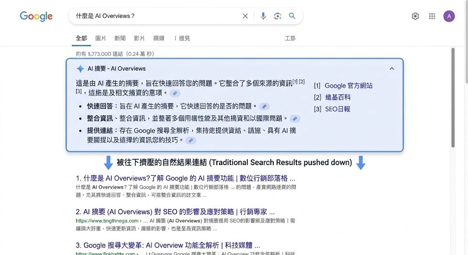The image size is (468, 255).
Task: Open the 工具 search tools option
Action: [290, 38]
